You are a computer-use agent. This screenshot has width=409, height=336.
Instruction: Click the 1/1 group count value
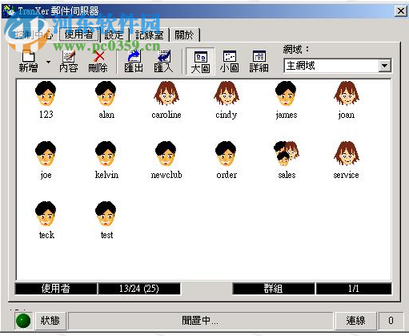pyautogui.click(x=354, y=289)
